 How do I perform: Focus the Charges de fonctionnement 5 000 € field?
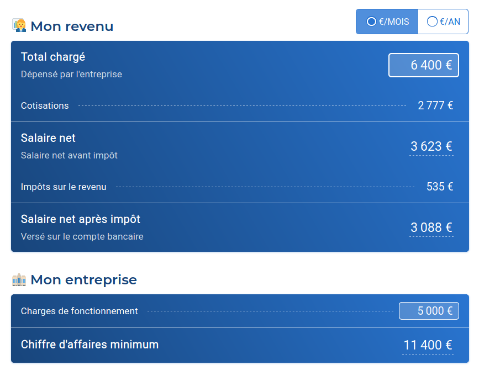click(429, 311)
